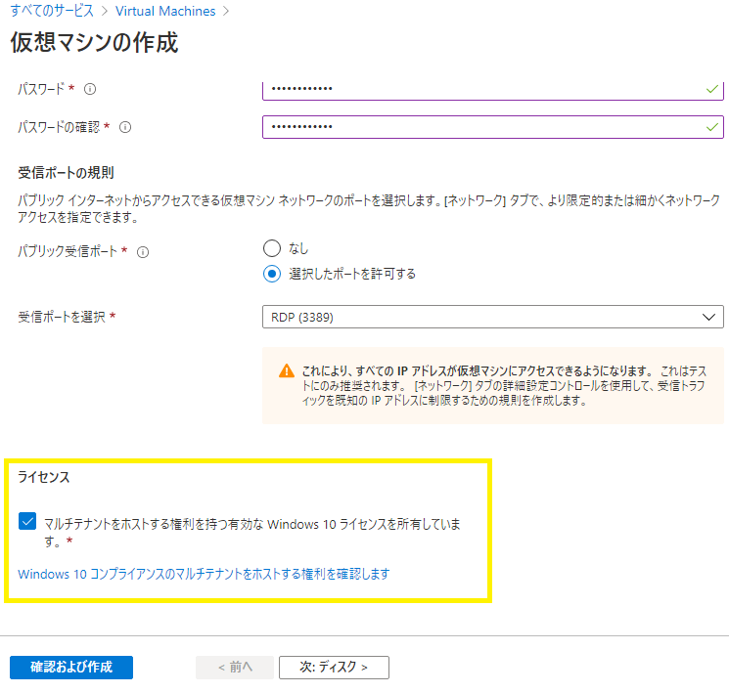This screenshot has height=693, width=729.
Task: Show info tooltip for パスワードの確認
Action: [125, 127]
